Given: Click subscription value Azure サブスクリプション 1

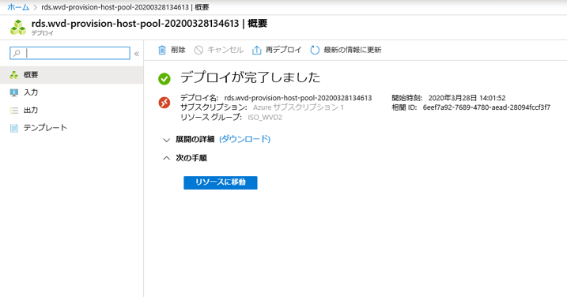Looking at the screenshot, I should pos(298,107).
